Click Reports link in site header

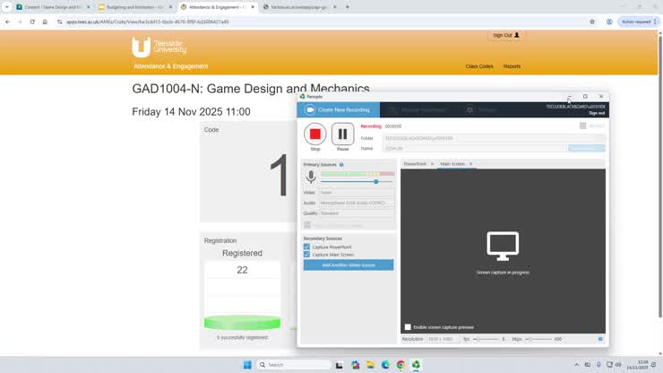point(512,66)
